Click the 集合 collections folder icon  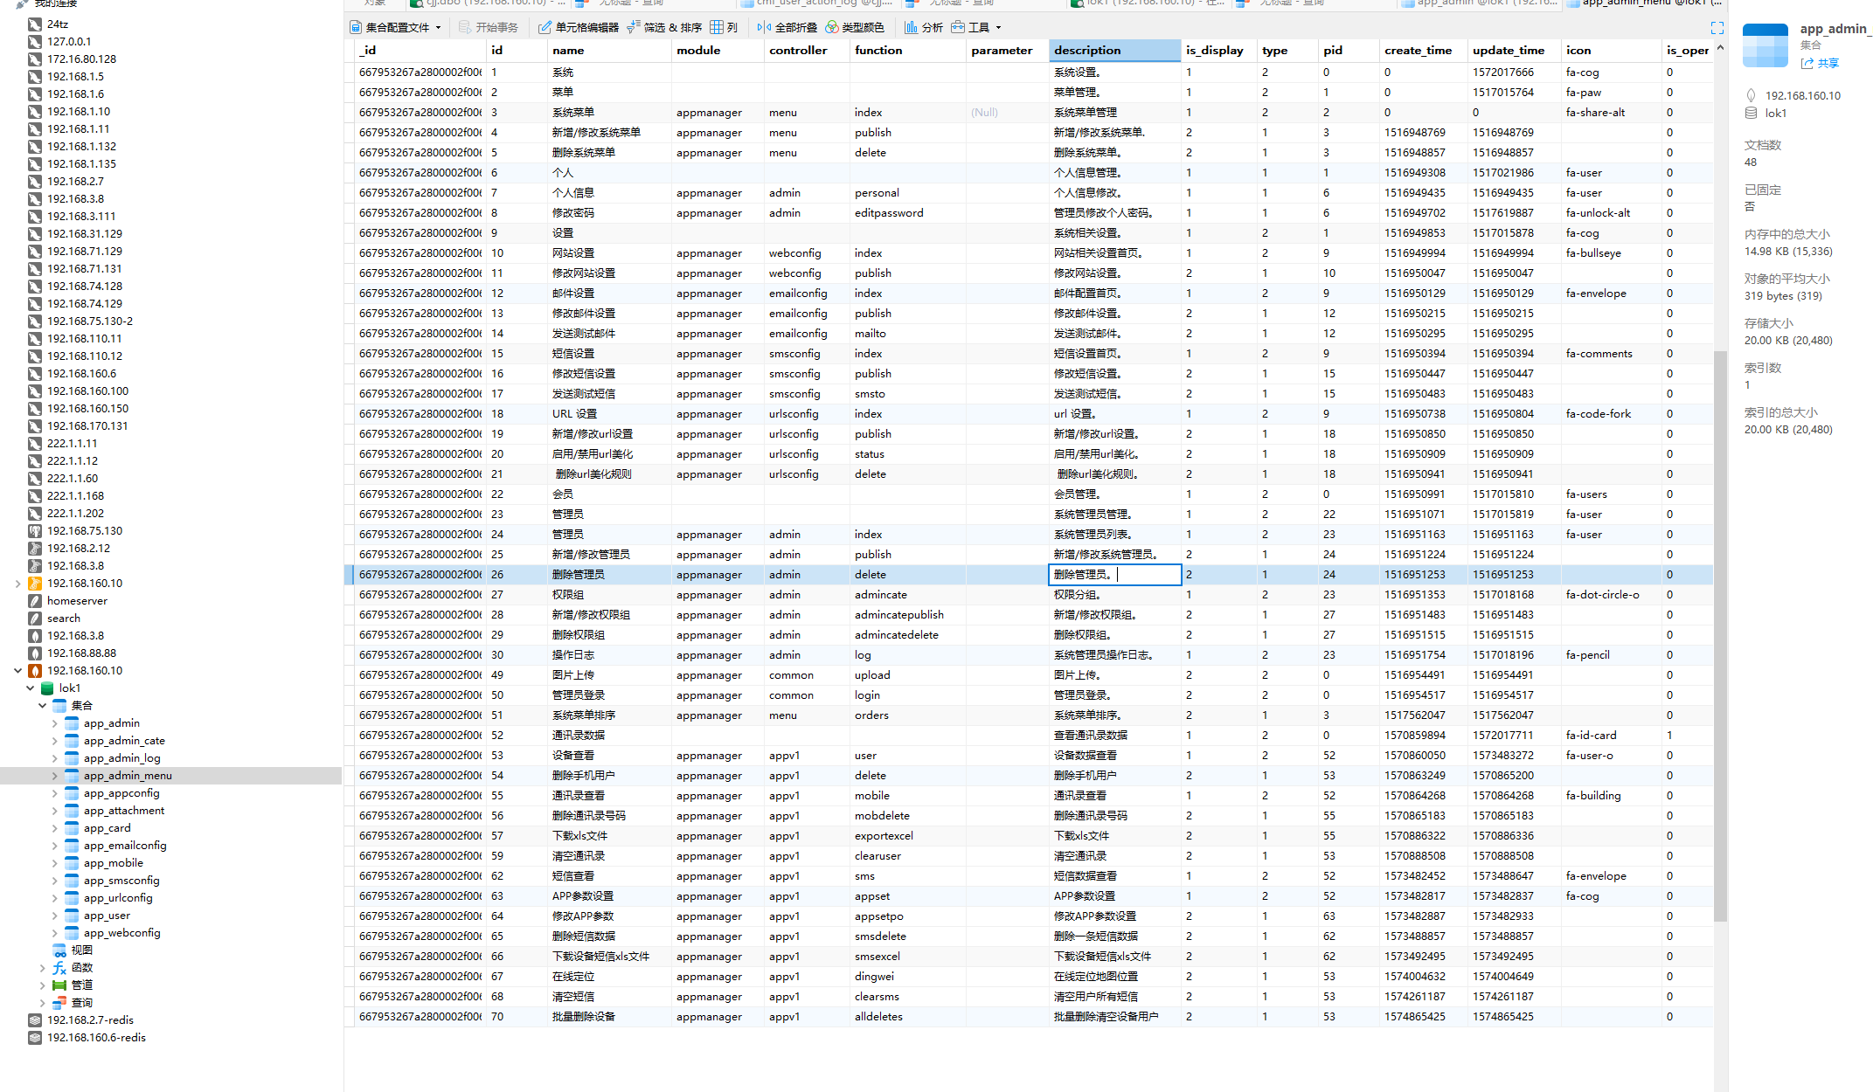[x=59, y=706]
